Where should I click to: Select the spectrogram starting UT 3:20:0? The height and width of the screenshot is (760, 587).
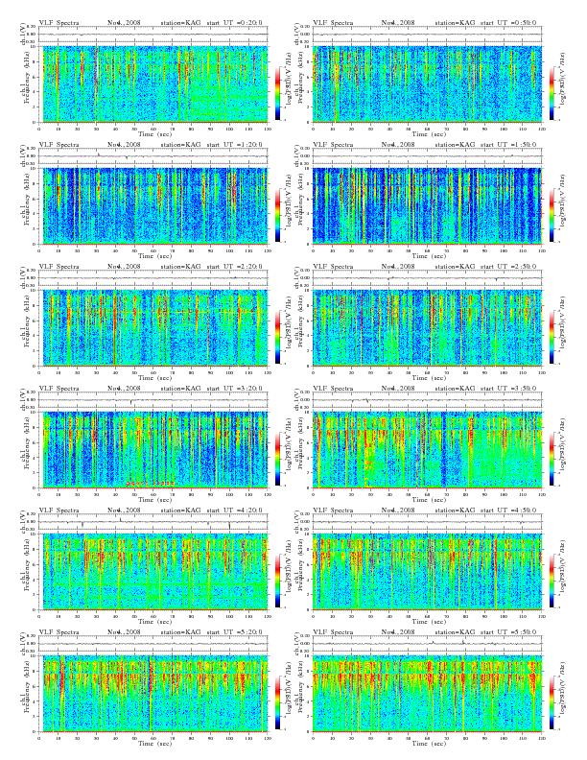(153, 450)
